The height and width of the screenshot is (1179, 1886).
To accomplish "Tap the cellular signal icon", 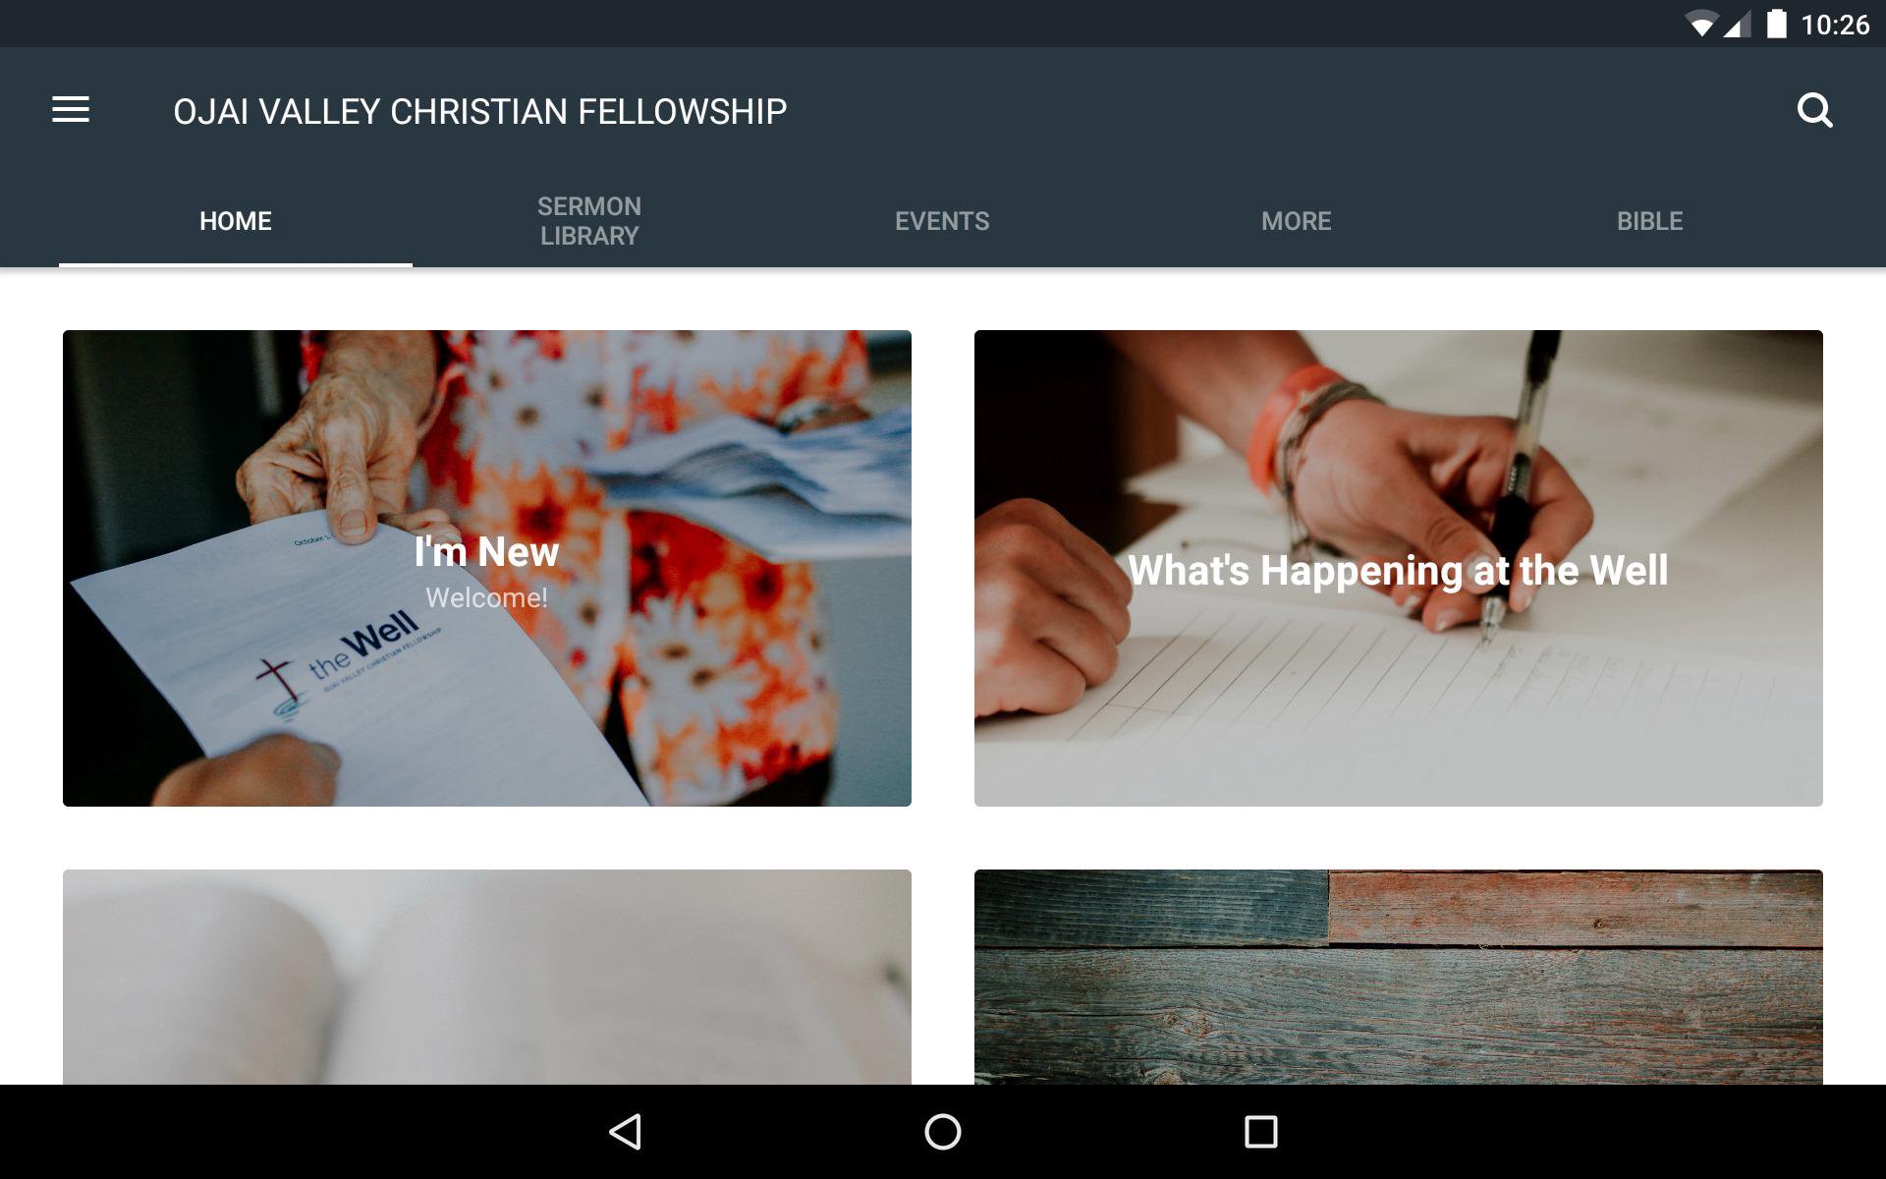I will point(1737,26).
